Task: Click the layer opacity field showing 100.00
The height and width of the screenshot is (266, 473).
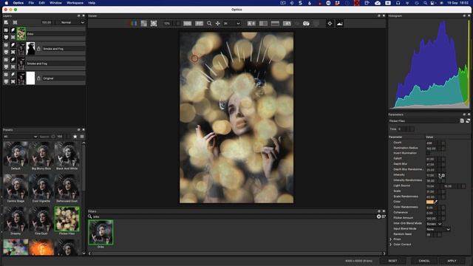Action: click(x=47, y=22)
